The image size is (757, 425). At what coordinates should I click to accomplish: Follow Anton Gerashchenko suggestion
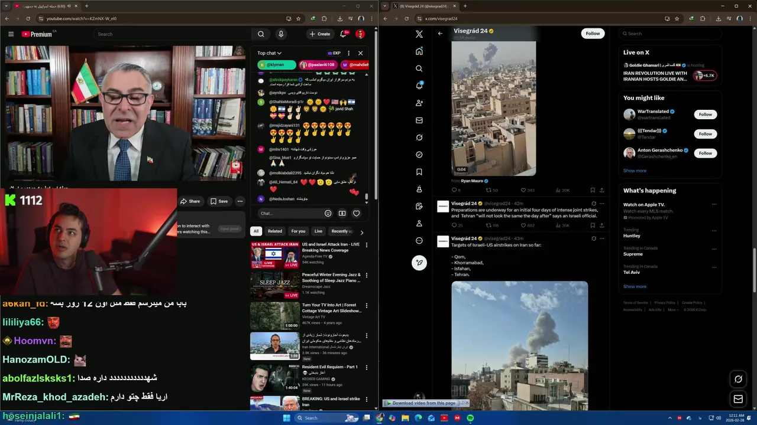click(x=705, y=153)
